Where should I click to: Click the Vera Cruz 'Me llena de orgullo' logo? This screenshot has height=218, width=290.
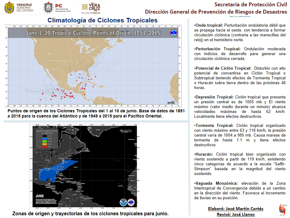point(91,8)
